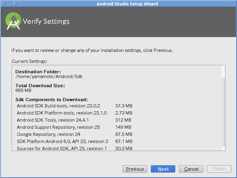Viewport: 237px width, 178px height.
Task: Click the destination folder path text
Action: pos(49,77)
